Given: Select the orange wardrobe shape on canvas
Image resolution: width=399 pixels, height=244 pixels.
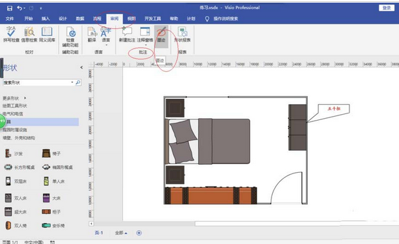Looking at the screenshot, I should [211, 195].
